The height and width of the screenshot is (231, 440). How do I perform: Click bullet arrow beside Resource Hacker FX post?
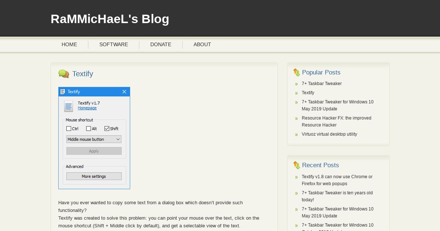pos(296,118)
